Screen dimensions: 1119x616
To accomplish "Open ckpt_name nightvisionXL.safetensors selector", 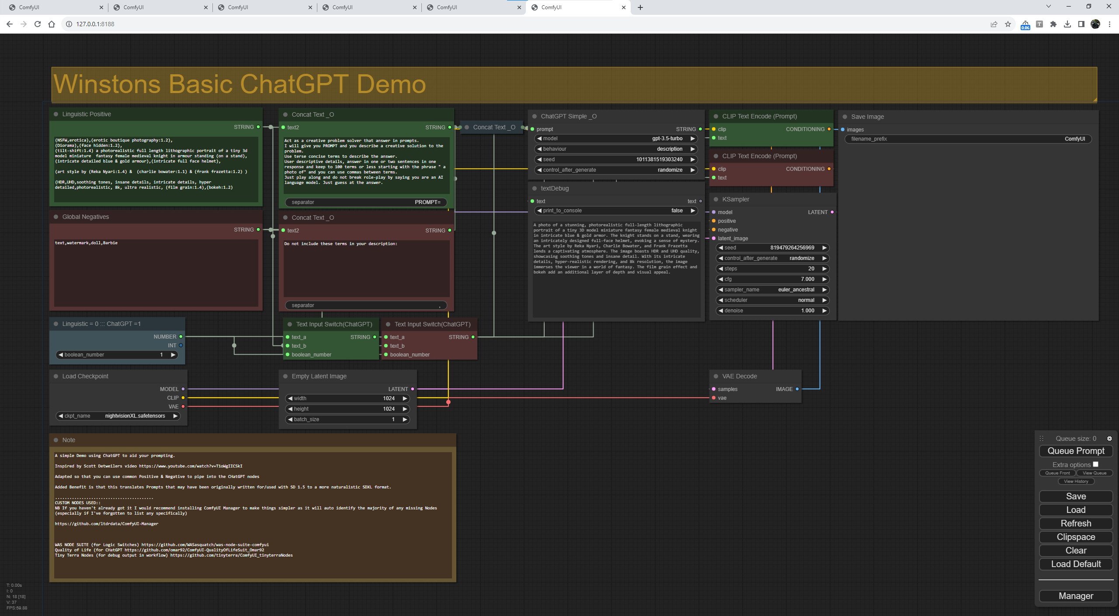I will coord(118,416).
